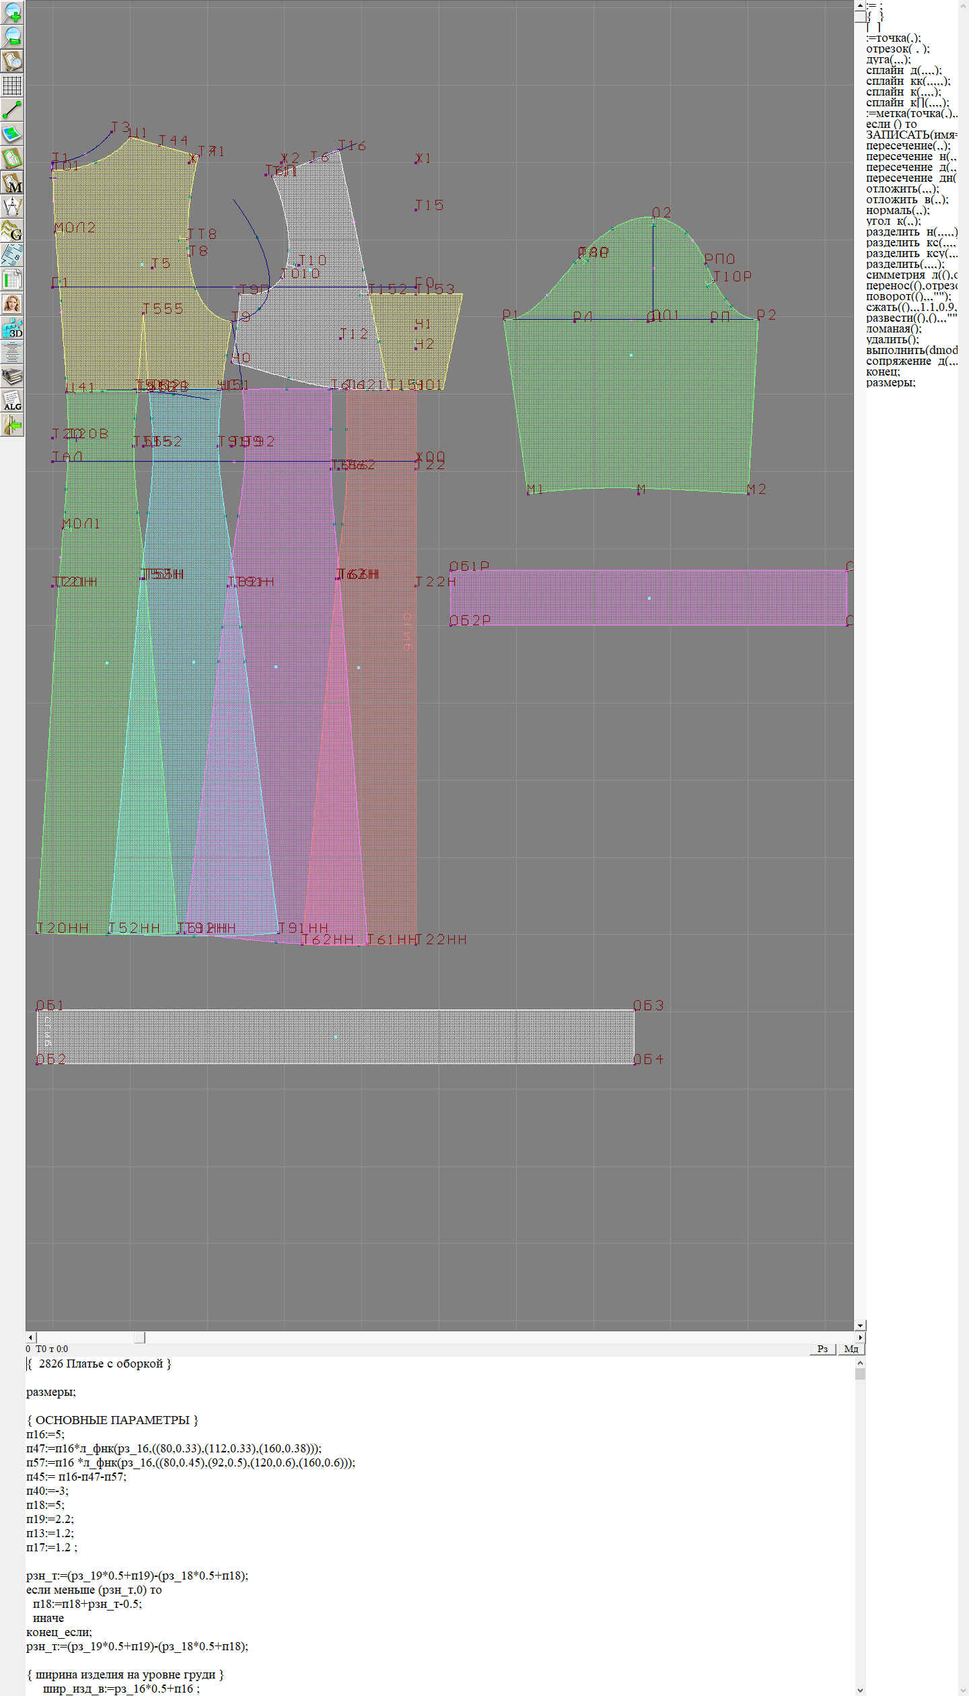
Task: Place cursor on '2826 Платье с оборкой' line
Action: pyautogui.click(x=100, y=1364)
